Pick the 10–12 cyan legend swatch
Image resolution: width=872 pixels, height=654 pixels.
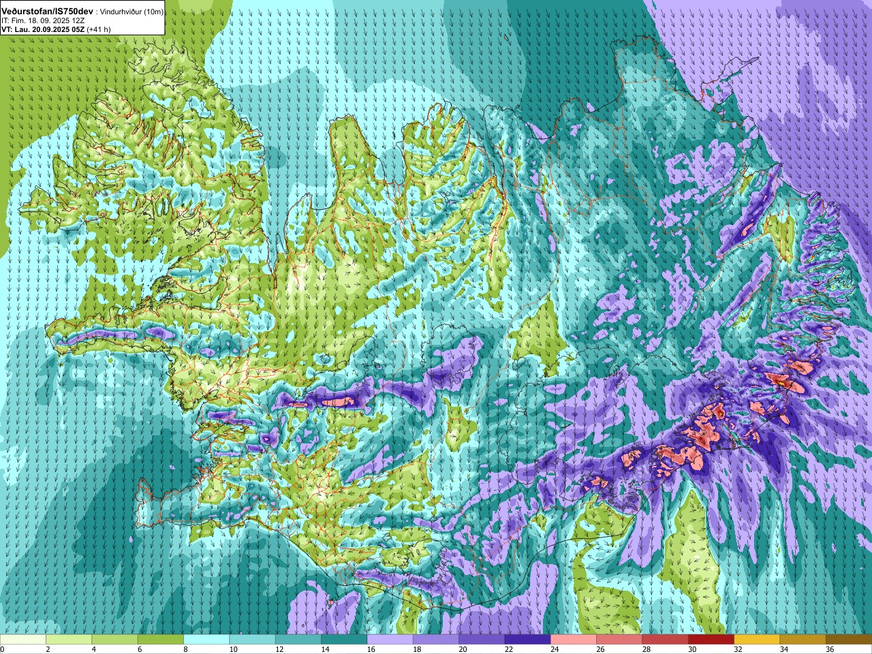pos(252,640)
